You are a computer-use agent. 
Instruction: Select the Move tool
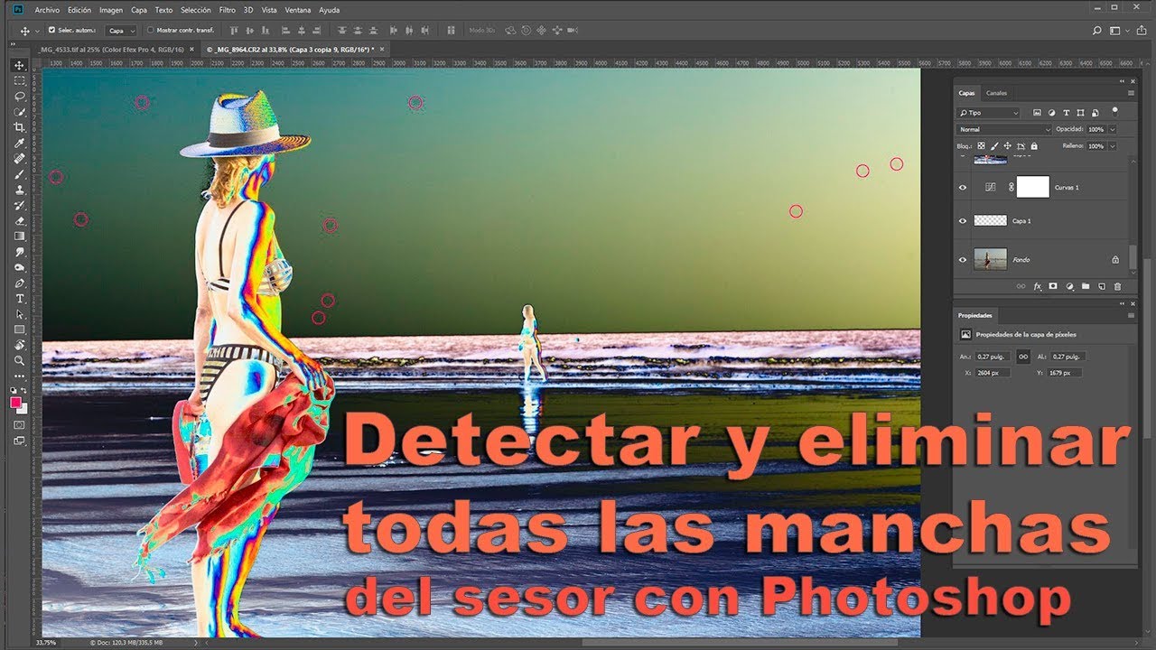(x=20, y=65)
